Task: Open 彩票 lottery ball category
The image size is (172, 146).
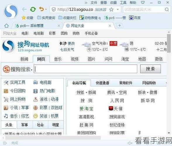Action: click(40, 108)
